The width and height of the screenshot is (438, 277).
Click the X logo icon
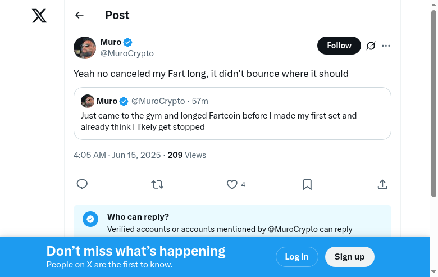39,16
